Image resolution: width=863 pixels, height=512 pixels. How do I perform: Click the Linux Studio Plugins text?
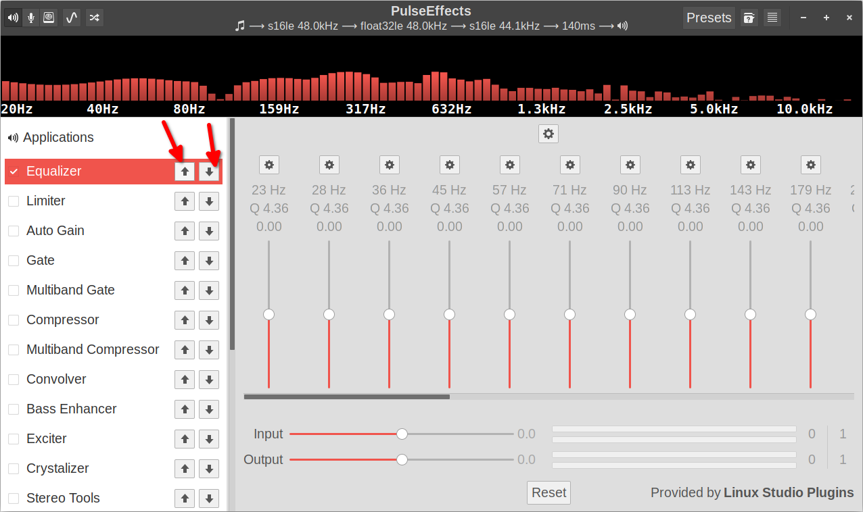click(789, 492)
